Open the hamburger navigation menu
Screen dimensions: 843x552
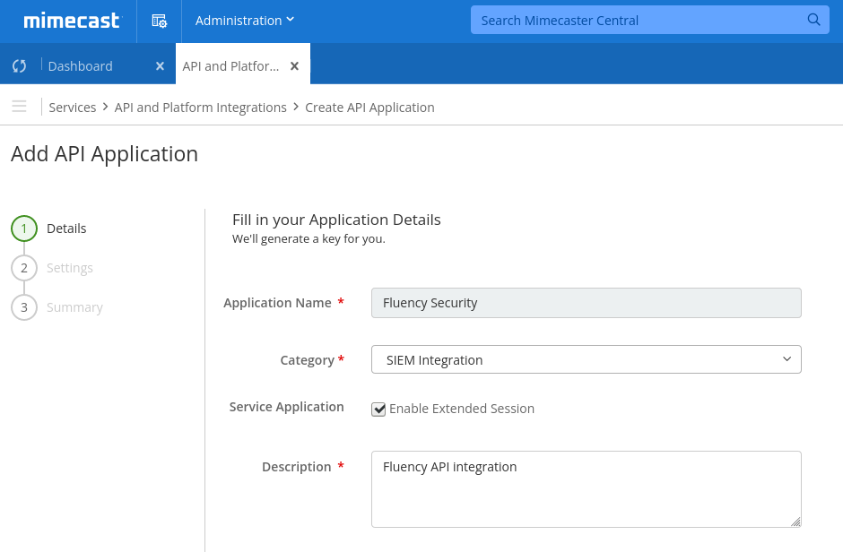(x=20, y=107)
